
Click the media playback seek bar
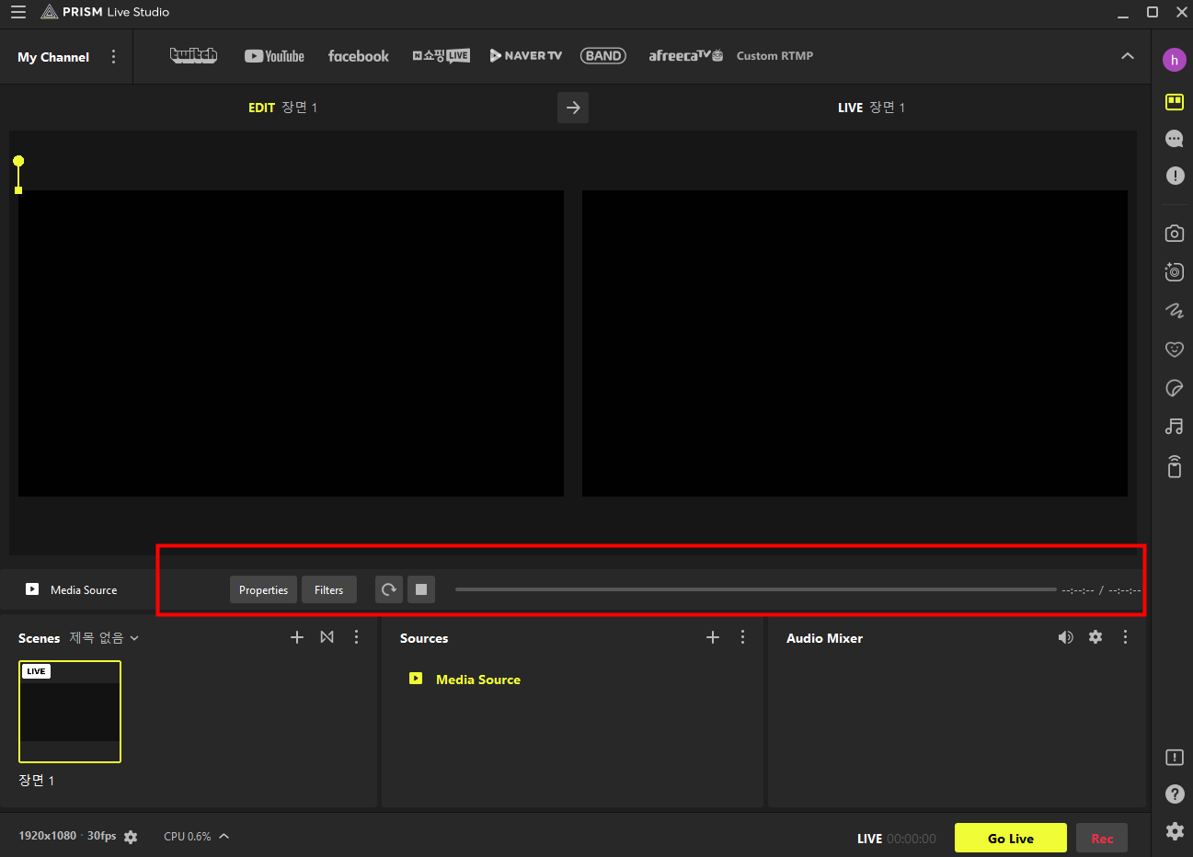tap(755, 589)
